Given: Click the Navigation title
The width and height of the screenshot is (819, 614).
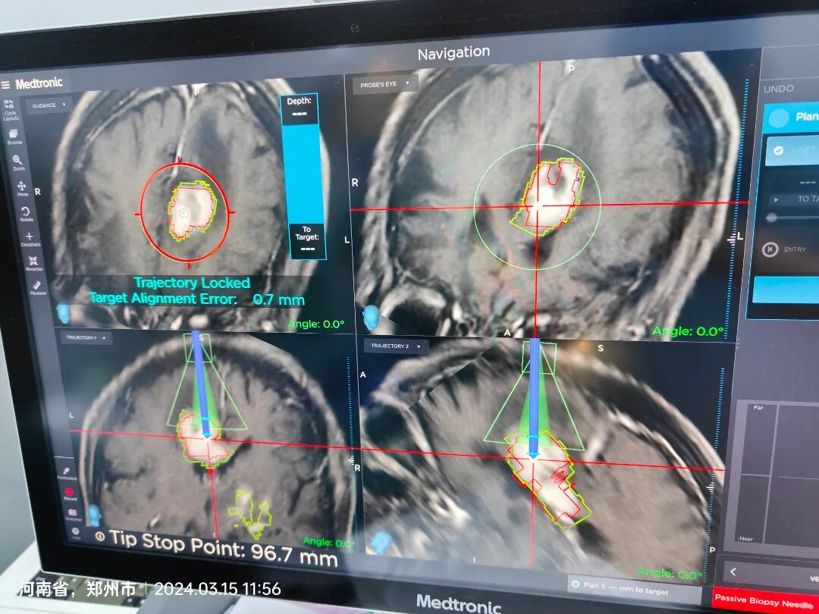Looking at the screenshot, I should [453, 53].
